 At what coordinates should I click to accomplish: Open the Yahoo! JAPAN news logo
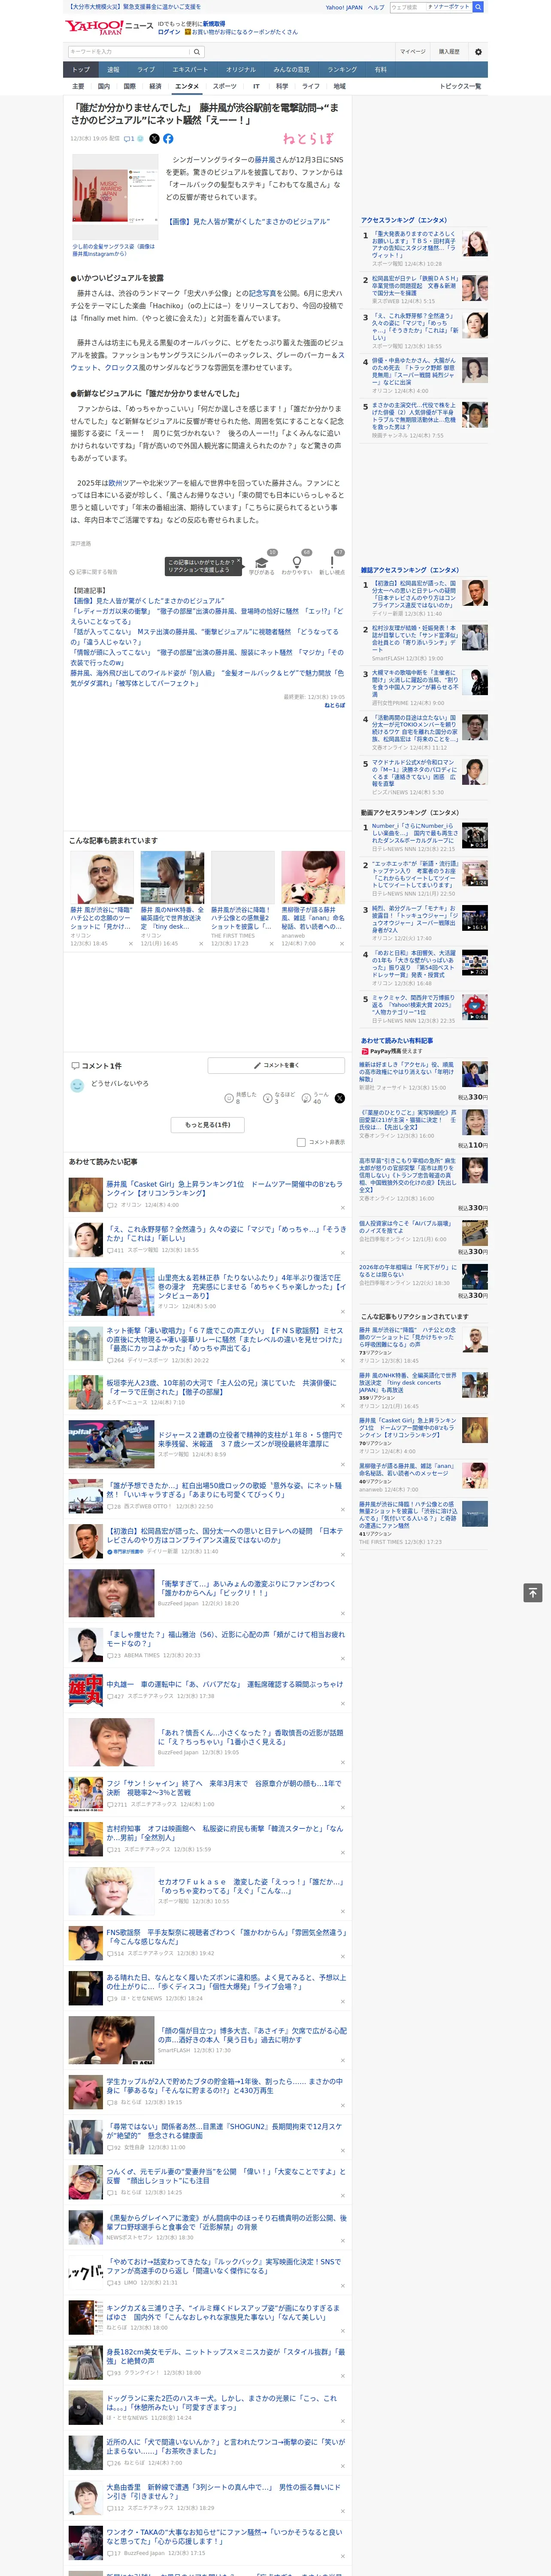pos(108,27)
